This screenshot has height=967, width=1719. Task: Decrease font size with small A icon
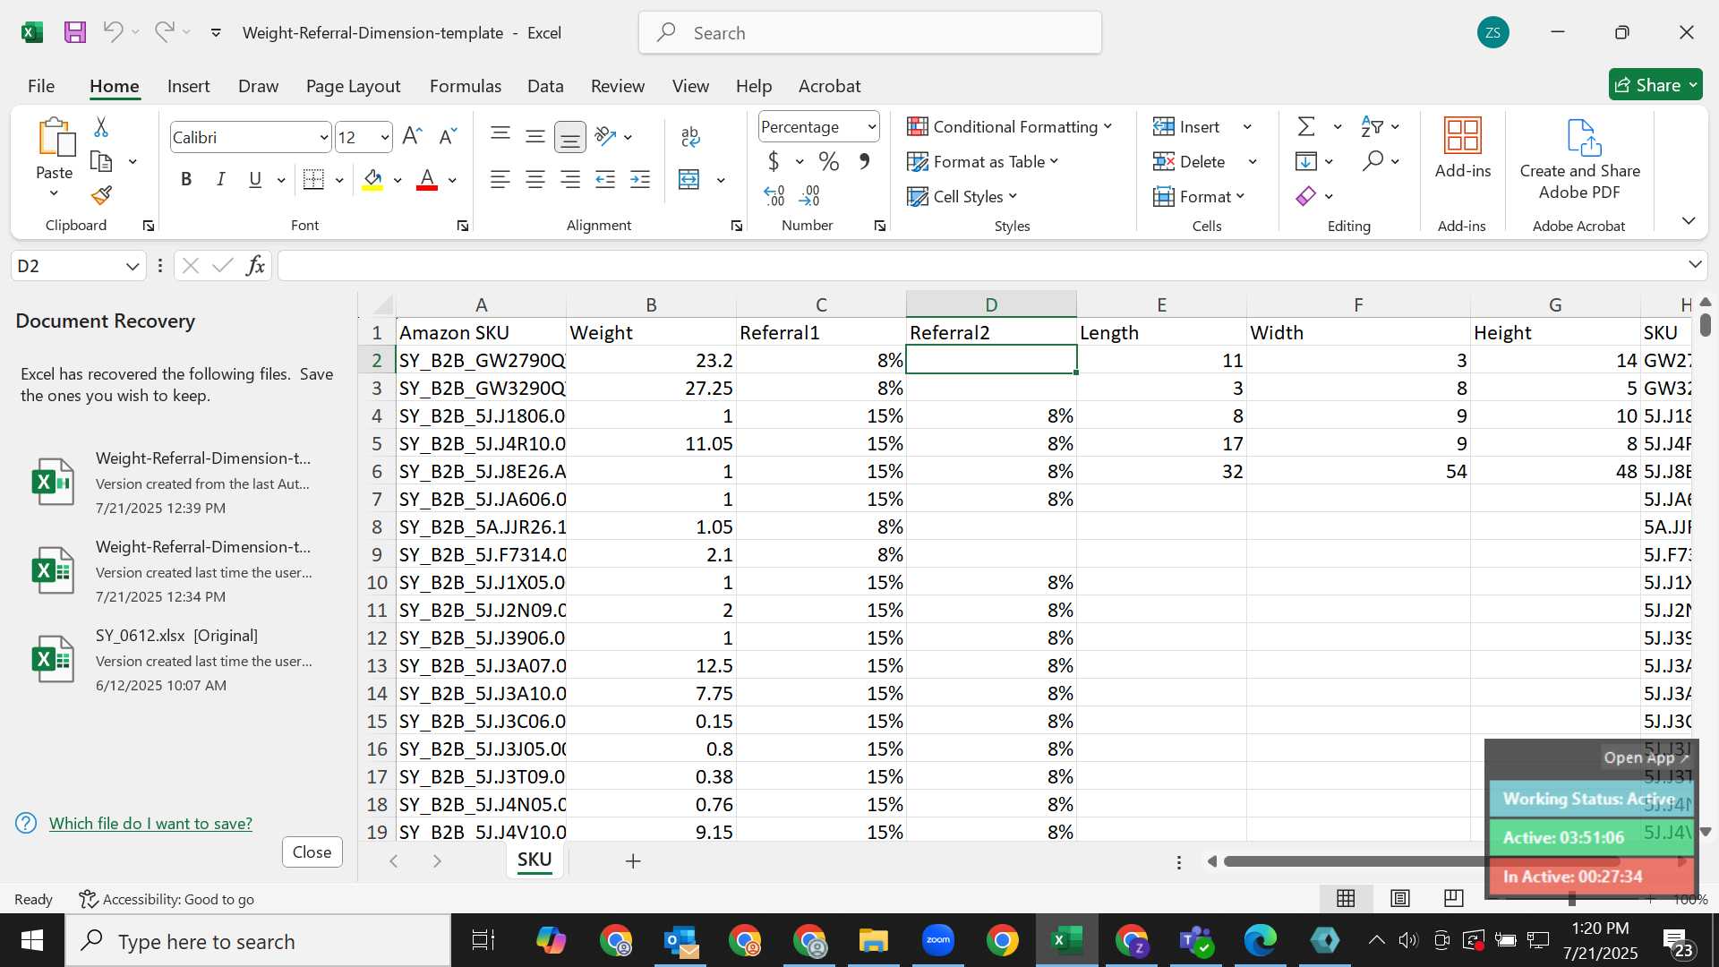tap(448, 137)
